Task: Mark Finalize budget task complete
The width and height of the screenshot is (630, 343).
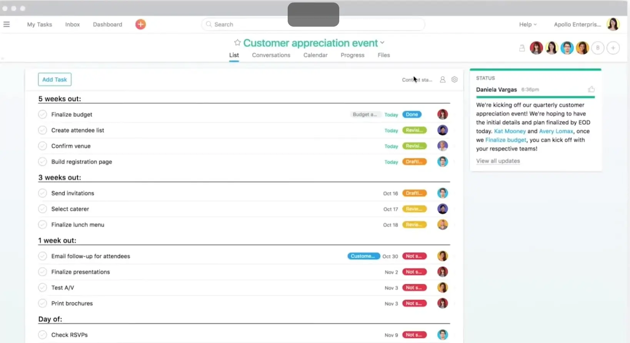Action: [42, 114]
